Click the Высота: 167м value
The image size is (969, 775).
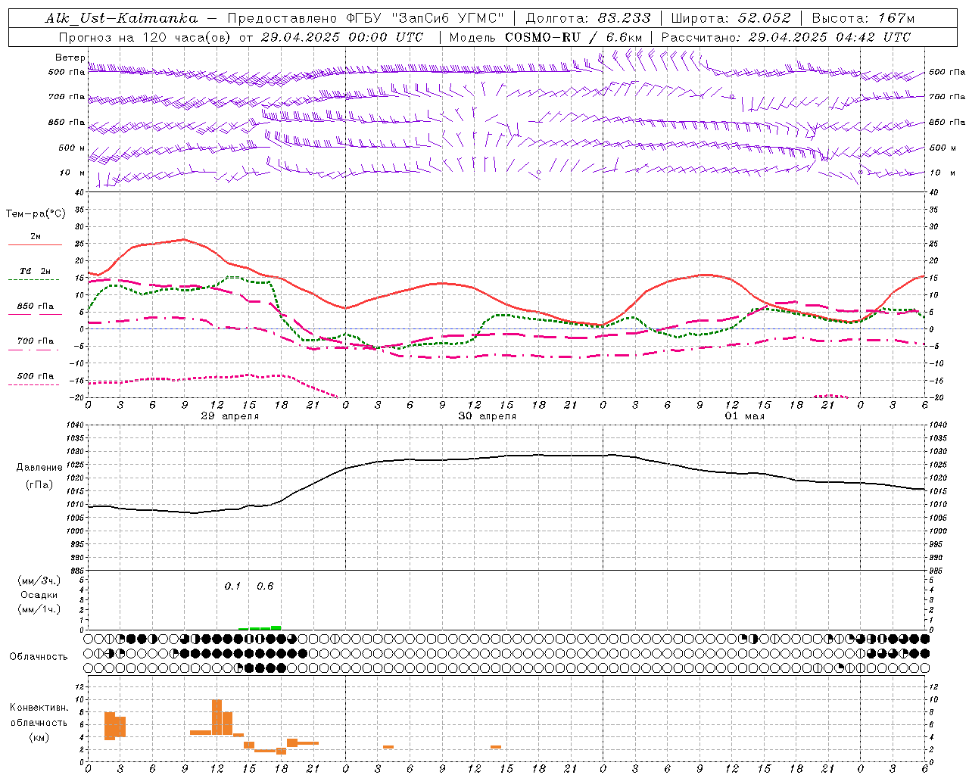click(x=863, y=18)
